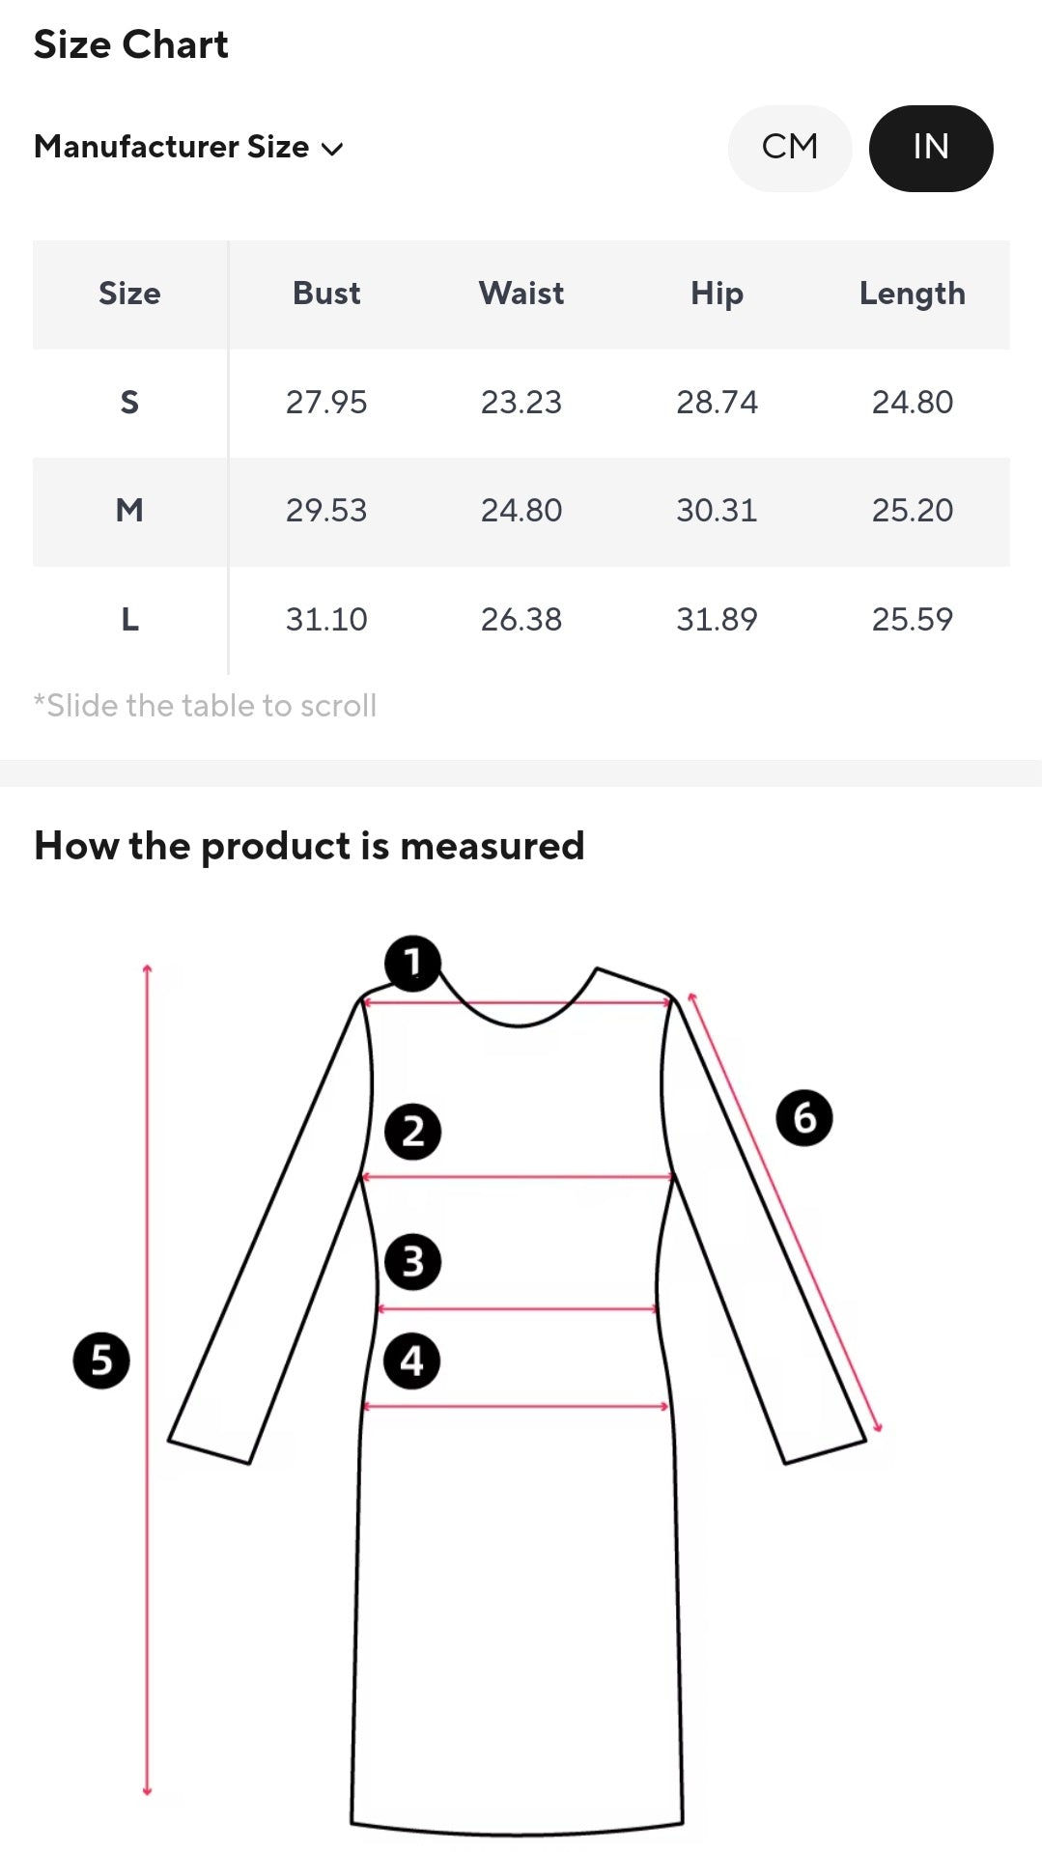Click the bust value 29.53 for size M
Screen dimensions: 1042x1852
tap(326, 511)
